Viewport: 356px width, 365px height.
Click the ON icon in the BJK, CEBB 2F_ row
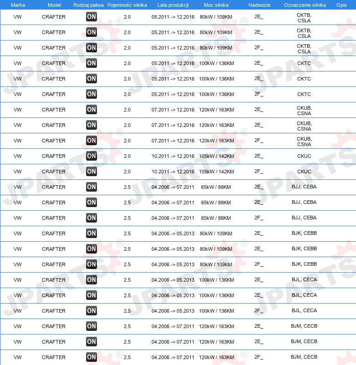[91, 264]
